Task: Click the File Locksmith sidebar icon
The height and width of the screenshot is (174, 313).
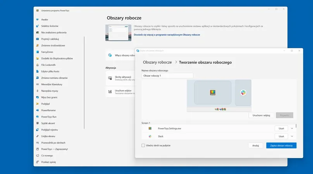Action: 38,65
